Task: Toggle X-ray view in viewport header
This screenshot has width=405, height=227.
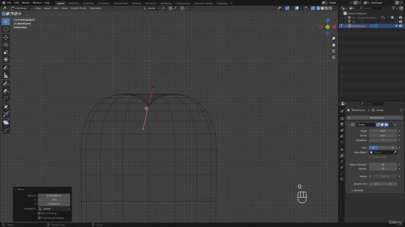Action: pyautogui.click(x=313, y=8)
